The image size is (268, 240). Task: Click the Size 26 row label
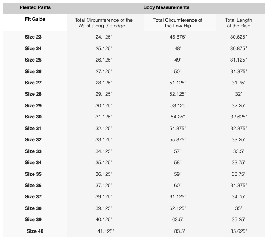tap(33, 71)
